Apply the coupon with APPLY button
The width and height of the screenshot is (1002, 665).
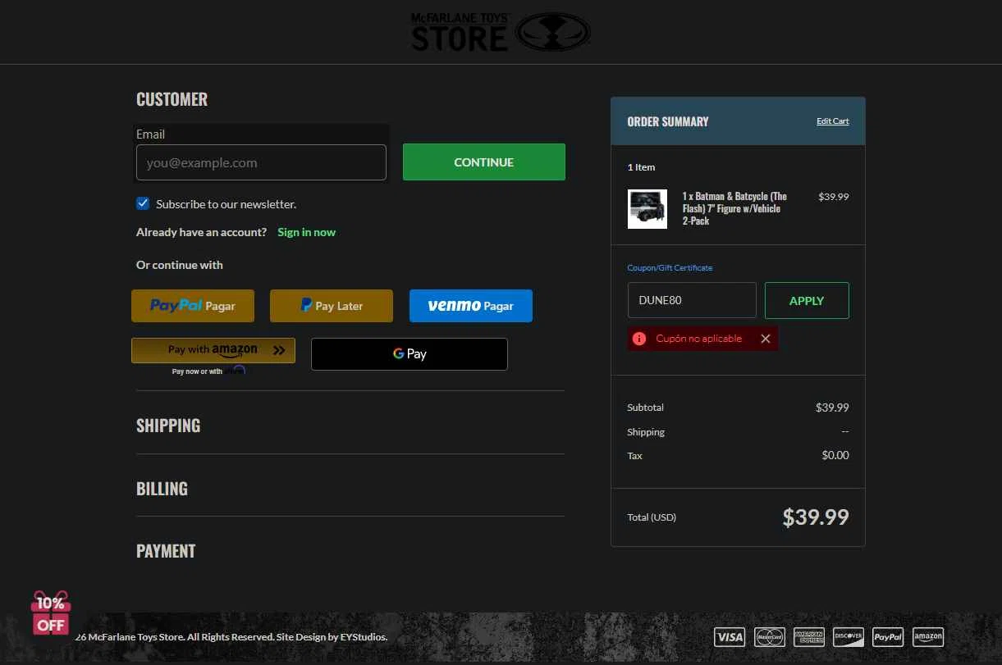click(807, 300)
